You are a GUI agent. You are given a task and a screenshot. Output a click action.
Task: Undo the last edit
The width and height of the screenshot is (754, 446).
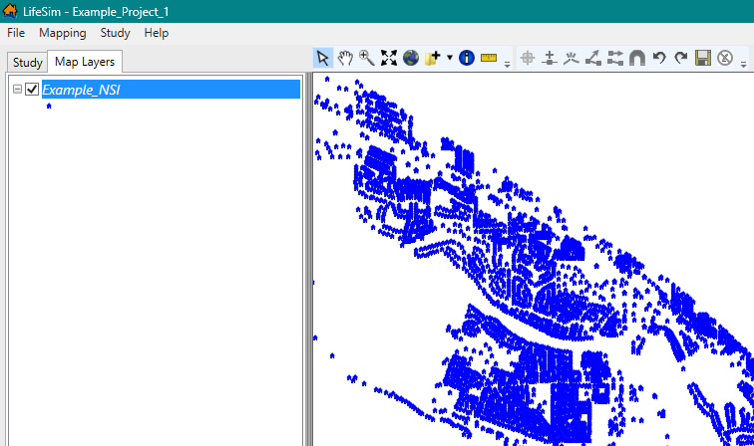[659, 58]
